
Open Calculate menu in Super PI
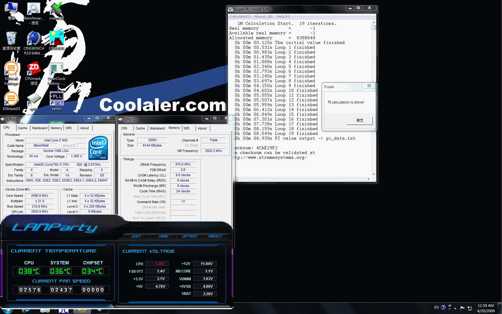[x=240, y=16]
